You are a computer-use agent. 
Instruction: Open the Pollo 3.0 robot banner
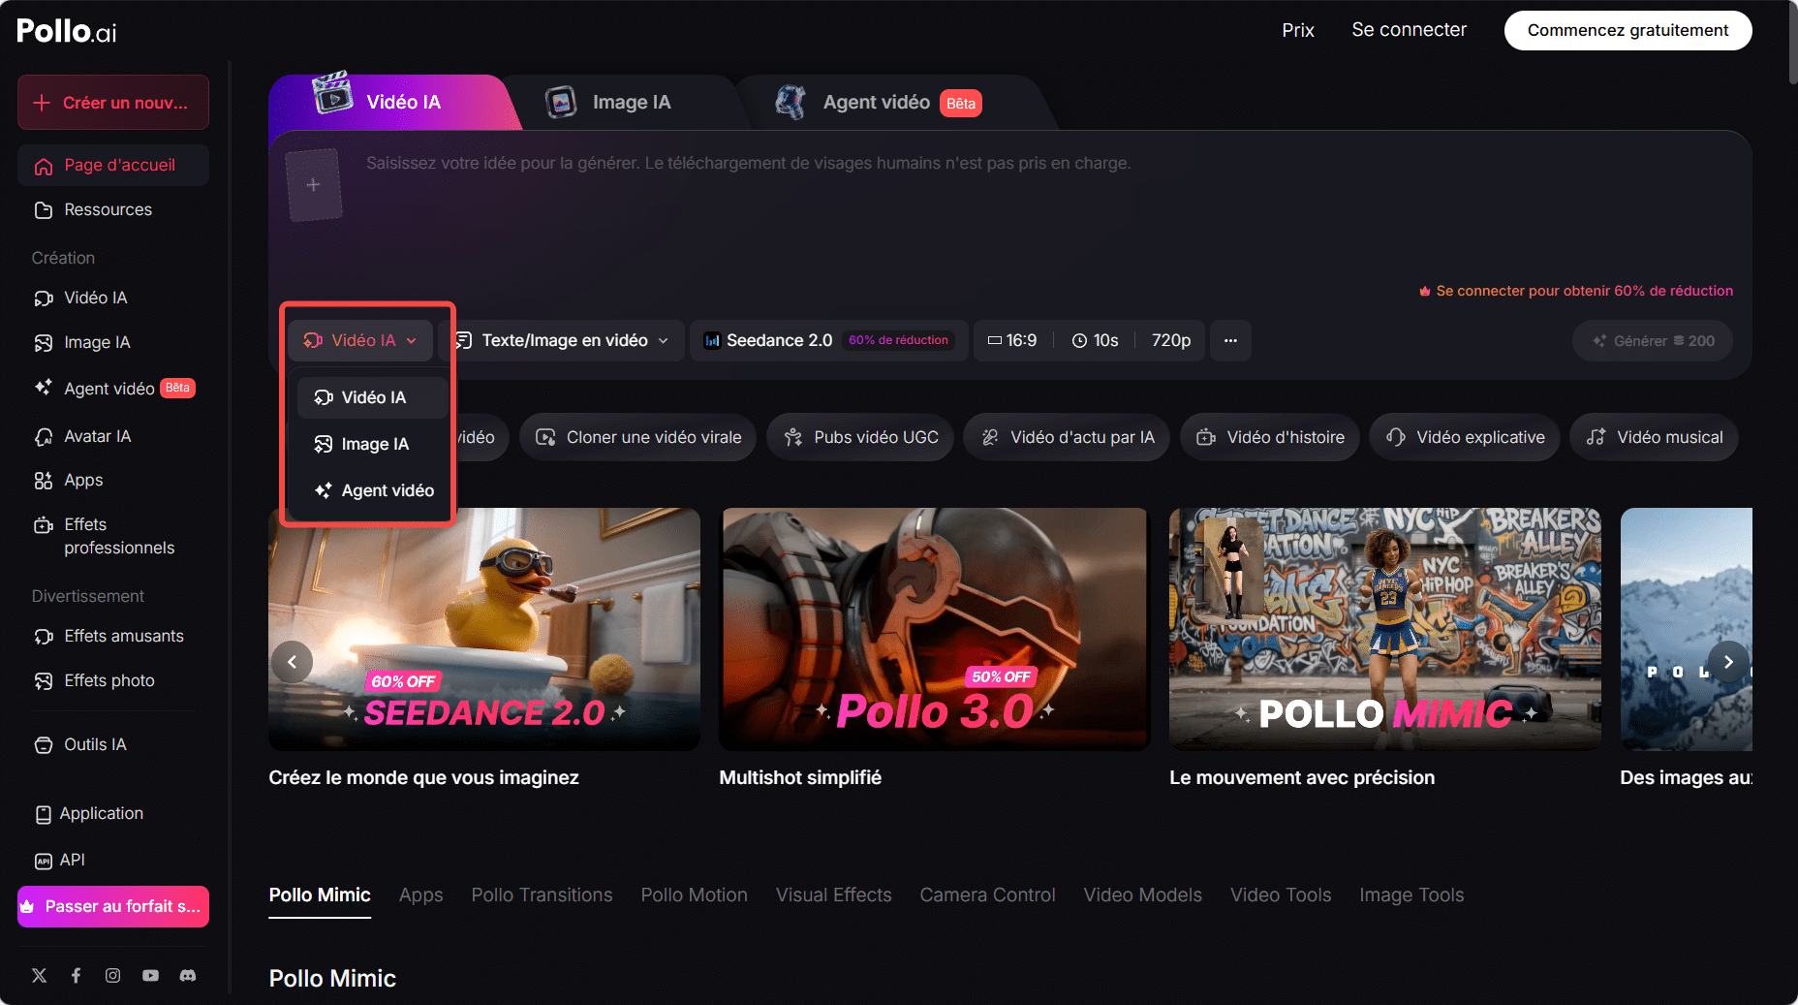pyautogui.click(x=935, y=629)
